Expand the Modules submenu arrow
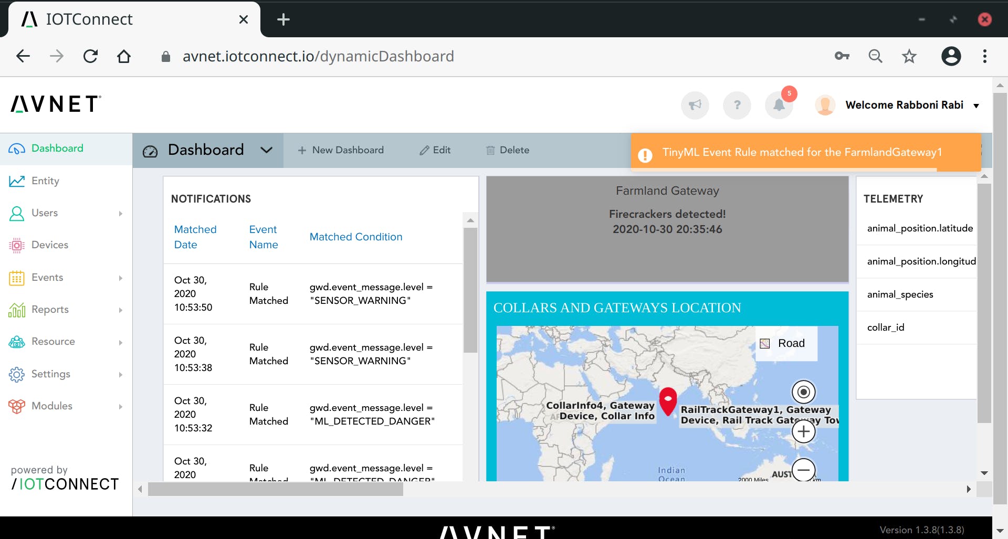This screenshot has width=1008, height=539. click(120, 407)
